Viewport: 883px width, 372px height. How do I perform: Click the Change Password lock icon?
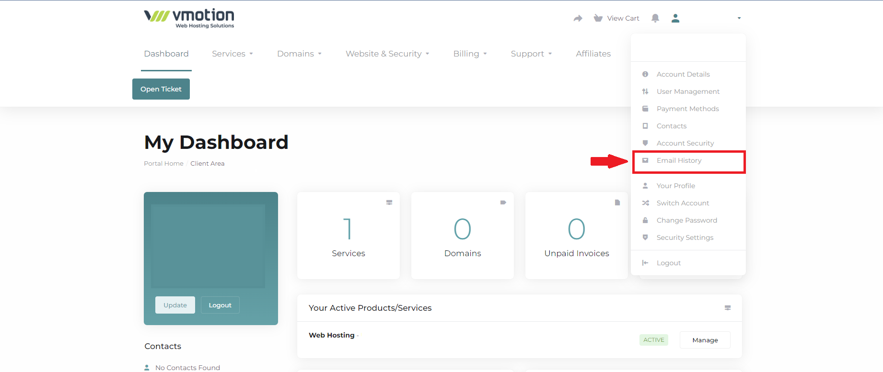click(x=645, y=220)
